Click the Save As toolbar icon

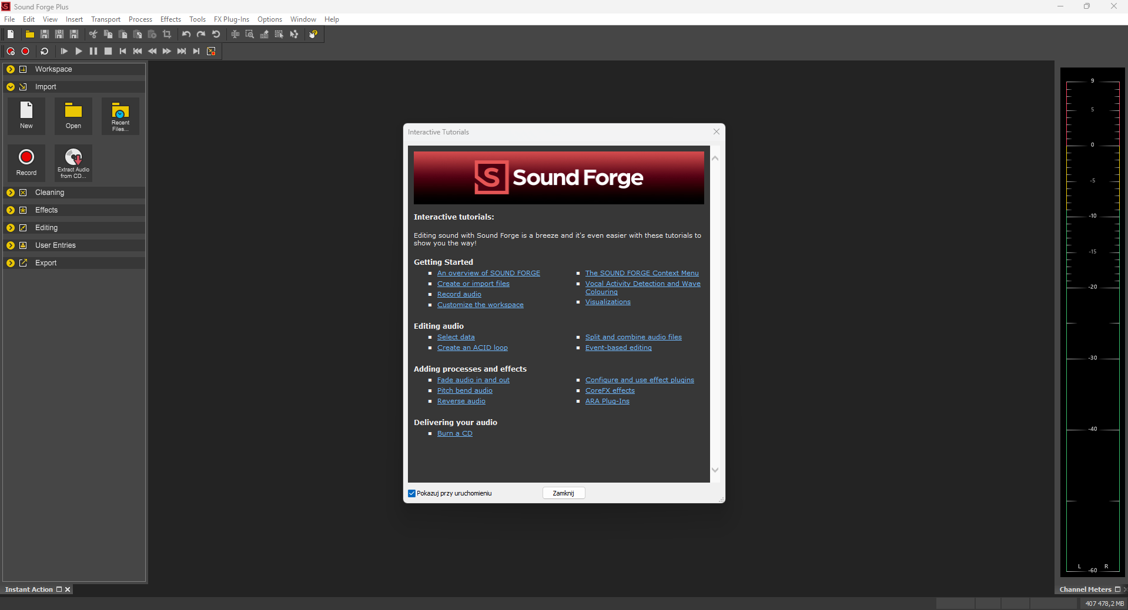(x=59, y=34)
